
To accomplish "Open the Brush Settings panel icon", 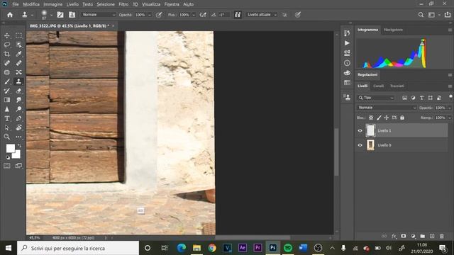I will 60,15.
